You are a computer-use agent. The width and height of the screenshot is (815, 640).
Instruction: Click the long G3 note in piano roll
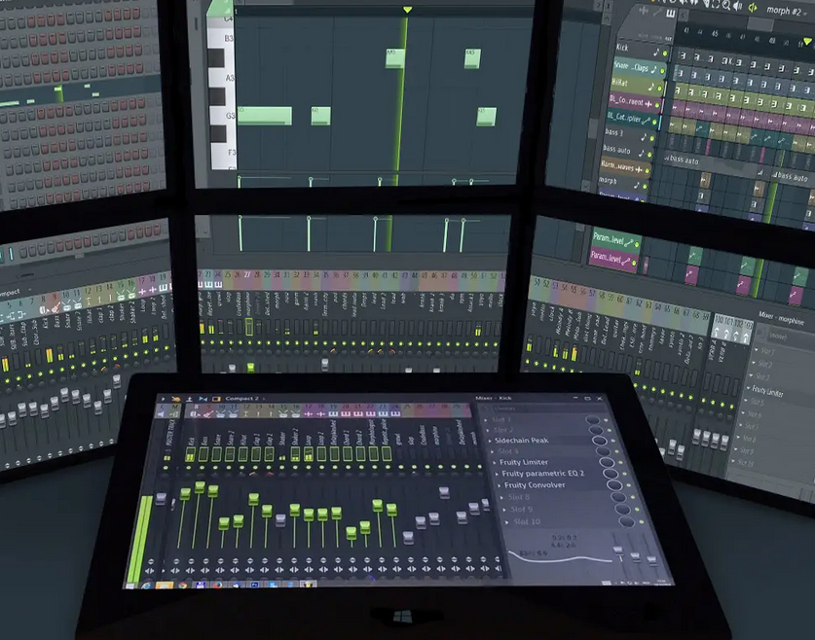pos(265,116)
